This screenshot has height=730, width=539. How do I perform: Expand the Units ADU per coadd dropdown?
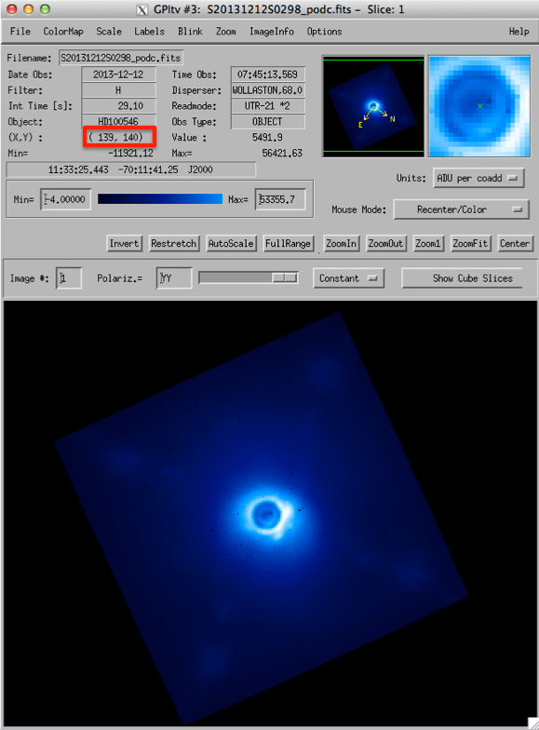pos(478,179)
